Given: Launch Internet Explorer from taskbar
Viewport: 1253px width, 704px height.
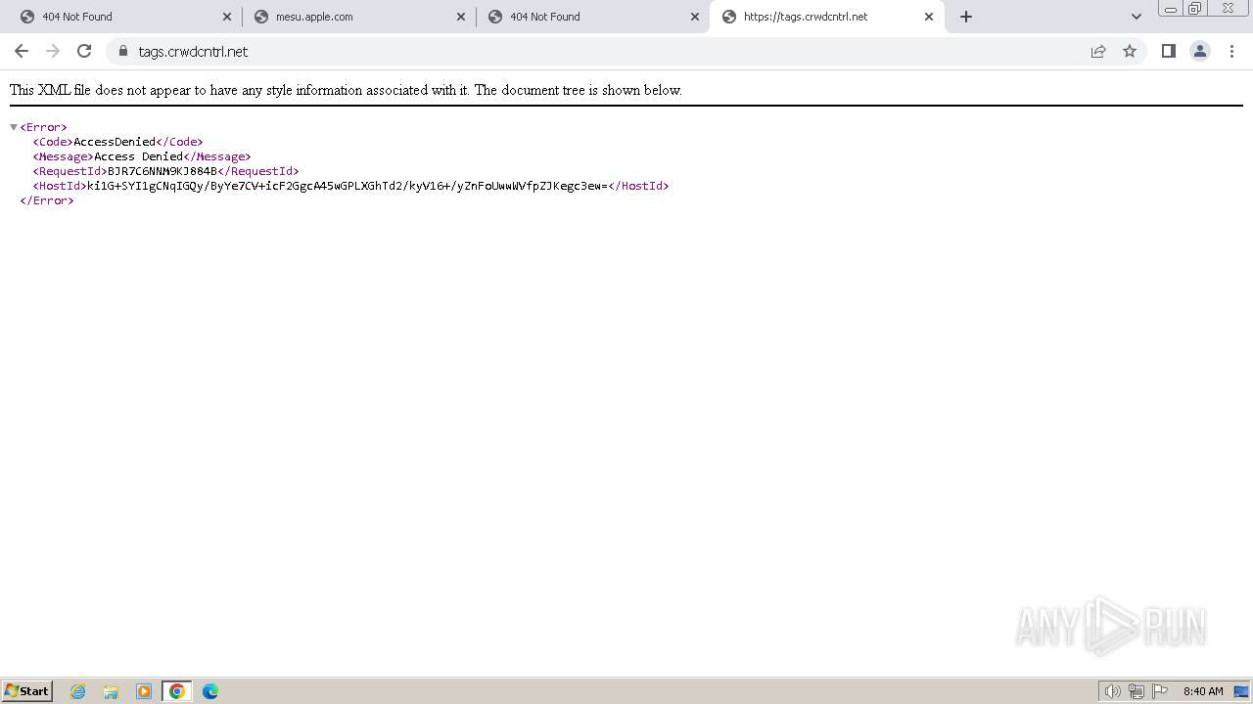Looking at the screenshot, I should (x=77, y=691).
